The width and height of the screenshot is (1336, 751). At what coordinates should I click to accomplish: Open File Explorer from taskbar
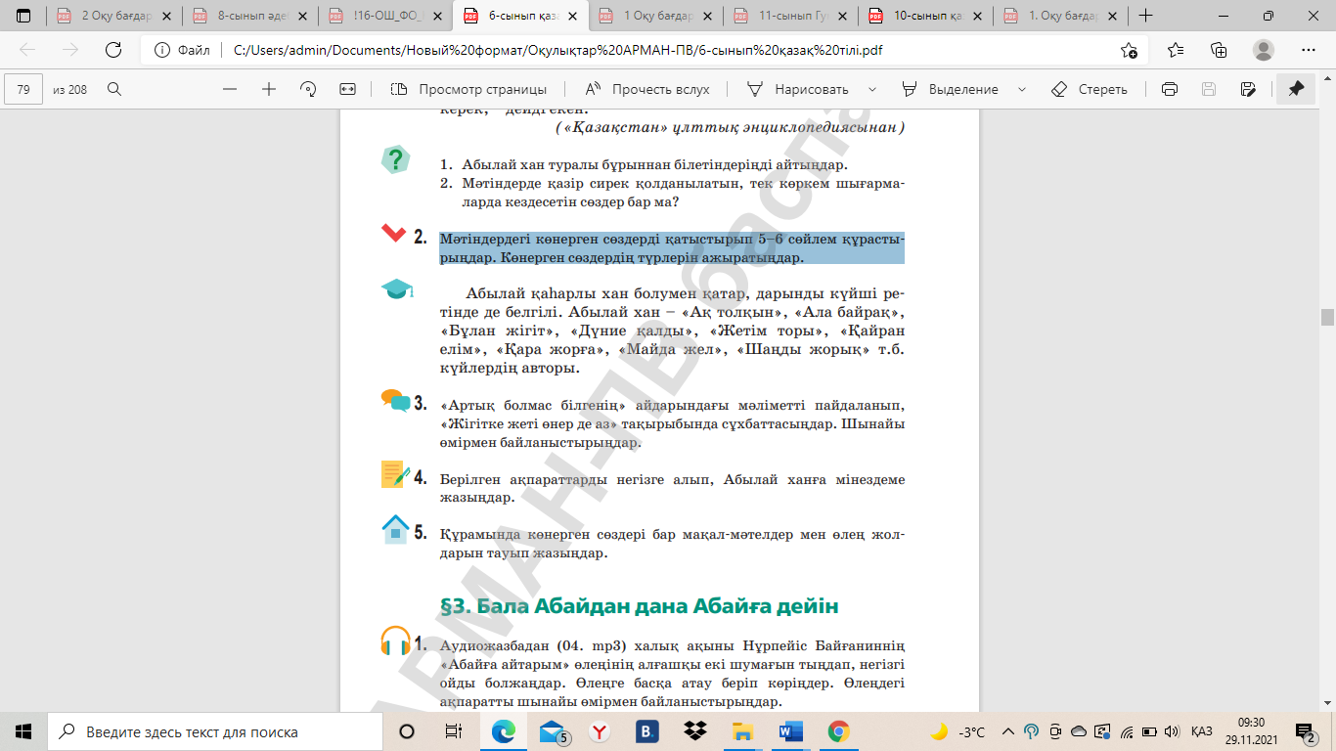click(x=743, y=731)
